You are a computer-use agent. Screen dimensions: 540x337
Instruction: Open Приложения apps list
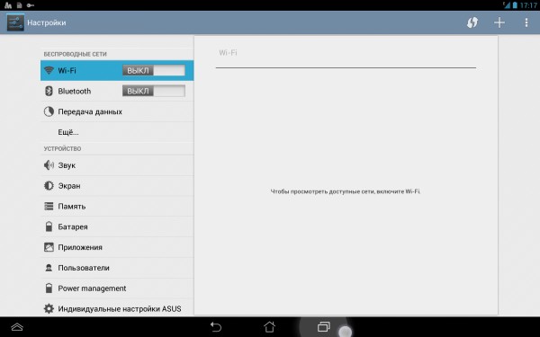[x=117, y=247]
